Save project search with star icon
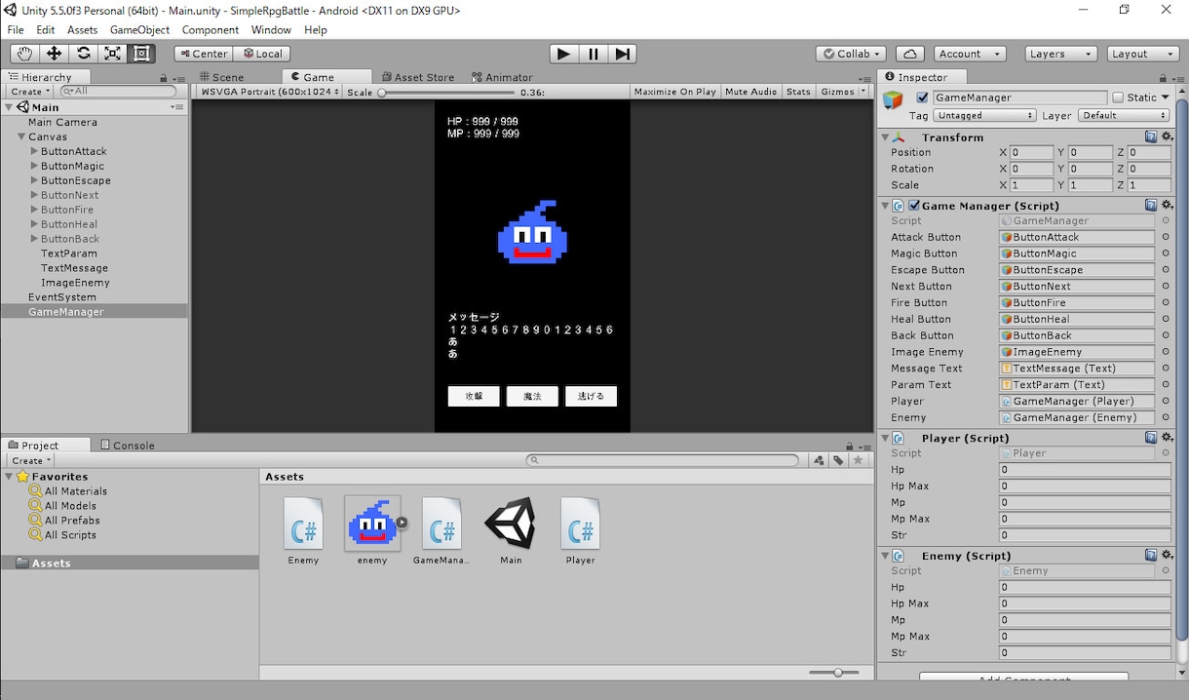This screenshot has height=700, width=1189. coord(858,460)
